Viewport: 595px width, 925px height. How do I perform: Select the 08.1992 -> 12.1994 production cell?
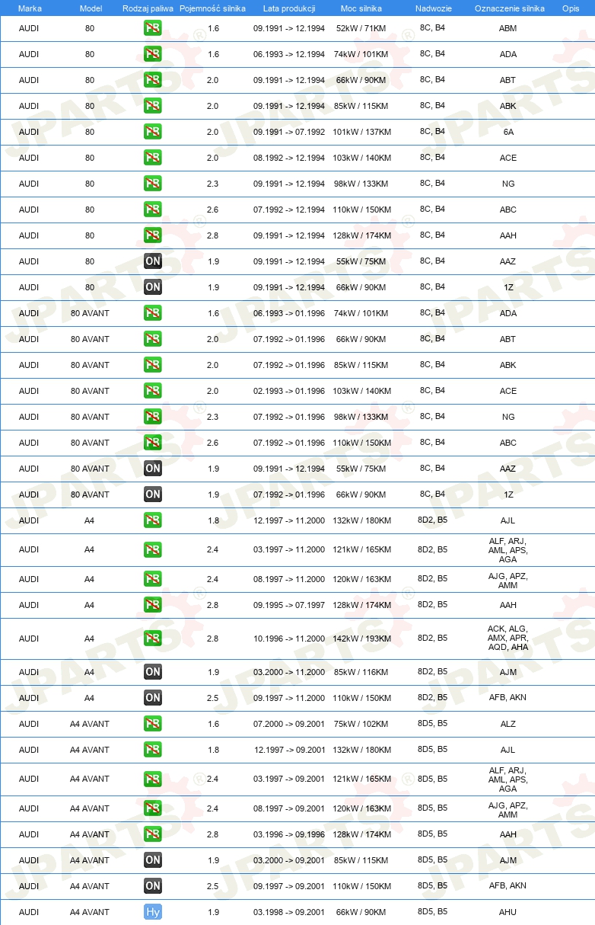point(289,158)
